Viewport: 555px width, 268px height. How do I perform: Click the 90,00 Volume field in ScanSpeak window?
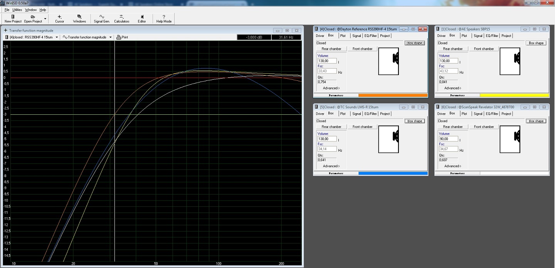(x=448, y=139)
